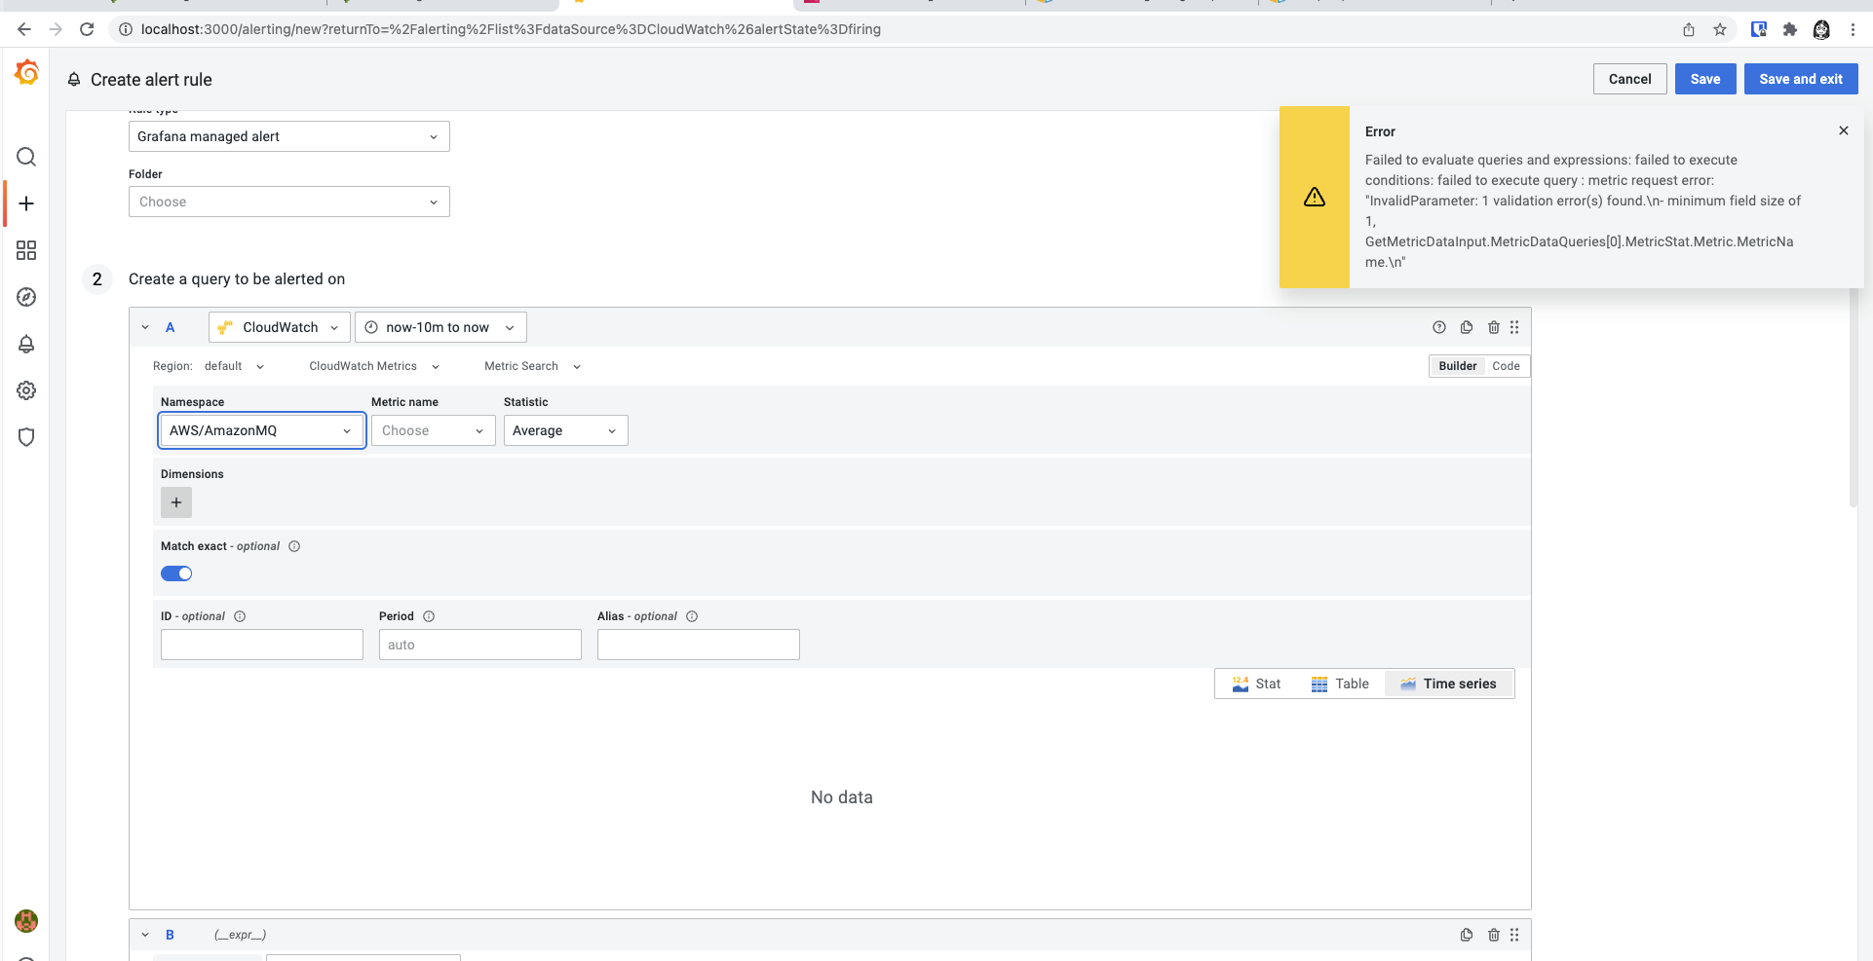This screenshot has width=1873, height=961.
Task: Open the Dashboards grid icon
Action: click(x=26, y=250)
